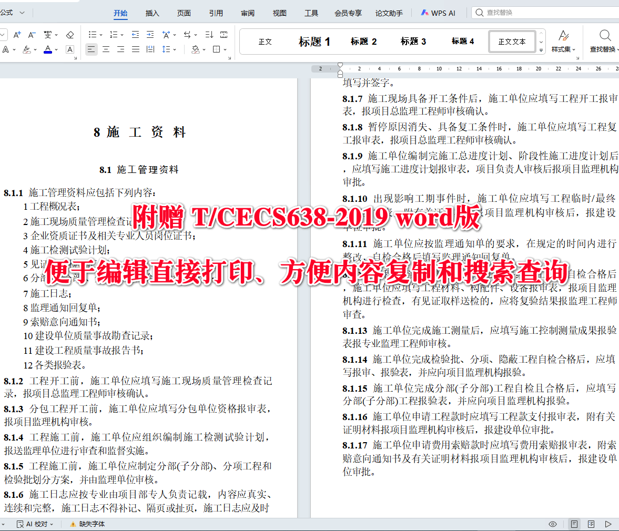Screen dimensions: 619x531
Task: Apply the 标题 3 style
Action: click(x=413, y=42)
